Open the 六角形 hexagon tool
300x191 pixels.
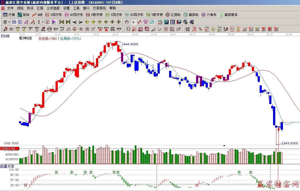coord(209,15)
